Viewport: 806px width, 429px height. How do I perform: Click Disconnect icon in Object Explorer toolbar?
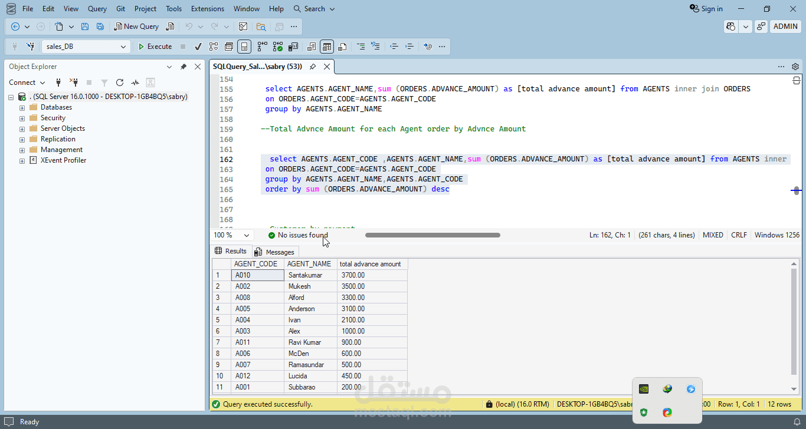click(74, 82)
